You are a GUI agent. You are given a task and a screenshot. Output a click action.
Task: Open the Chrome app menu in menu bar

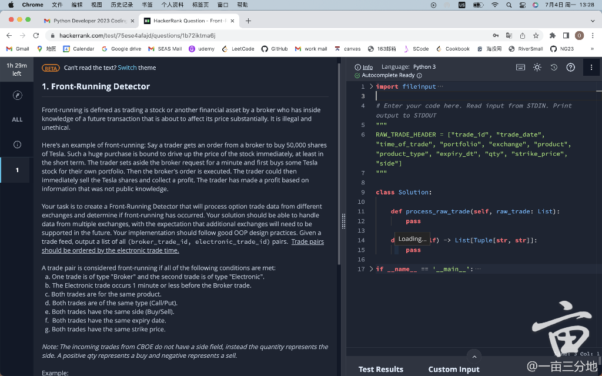point(33,5)
